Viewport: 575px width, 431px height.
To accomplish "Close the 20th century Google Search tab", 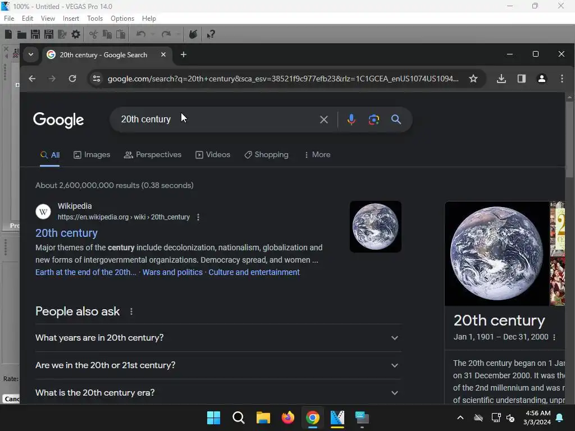I will (x=163, y=54).
